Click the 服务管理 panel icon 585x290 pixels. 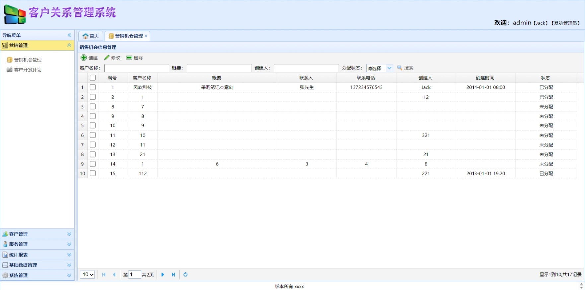click(x=5, y=244)
